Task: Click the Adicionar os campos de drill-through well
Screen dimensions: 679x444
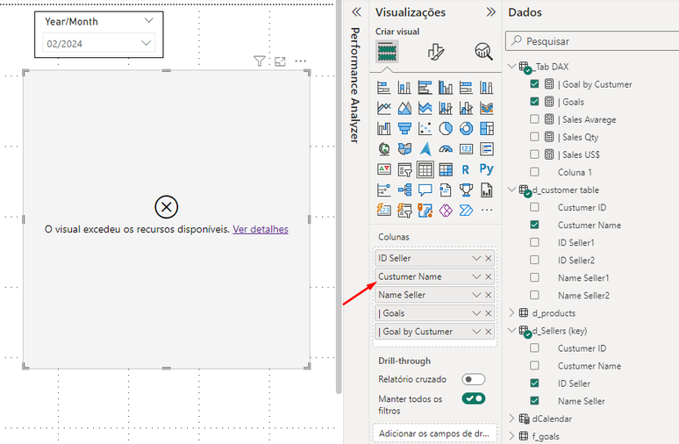Action: point(434,433)
